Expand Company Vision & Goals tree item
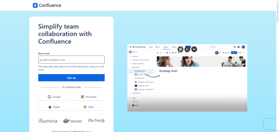Image resolution: width=279 pixels, height=132 pixels. click(130, 60)
